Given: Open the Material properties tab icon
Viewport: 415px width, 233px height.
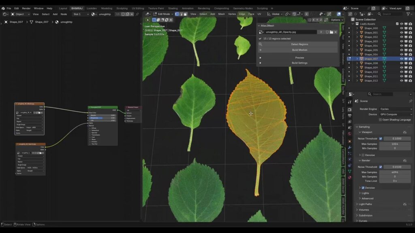Looking at the screenshot, I should (350, 177).
